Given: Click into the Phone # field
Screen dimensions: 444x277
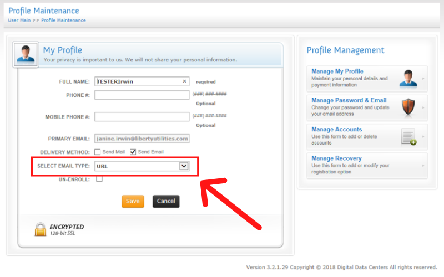Looking at the screenshot, I should tap(142, 95).
